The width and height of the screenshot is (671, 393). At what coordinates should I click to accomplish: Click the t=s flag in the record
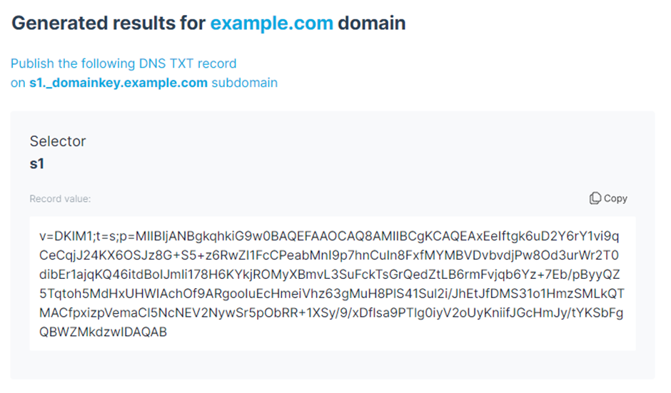pos(105,236)
